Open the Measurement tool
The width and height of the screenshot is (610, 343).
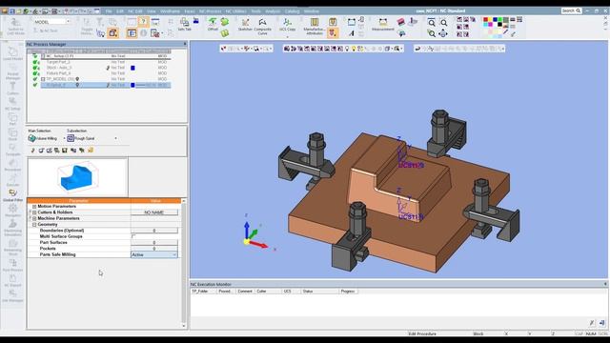click(383, 25)
